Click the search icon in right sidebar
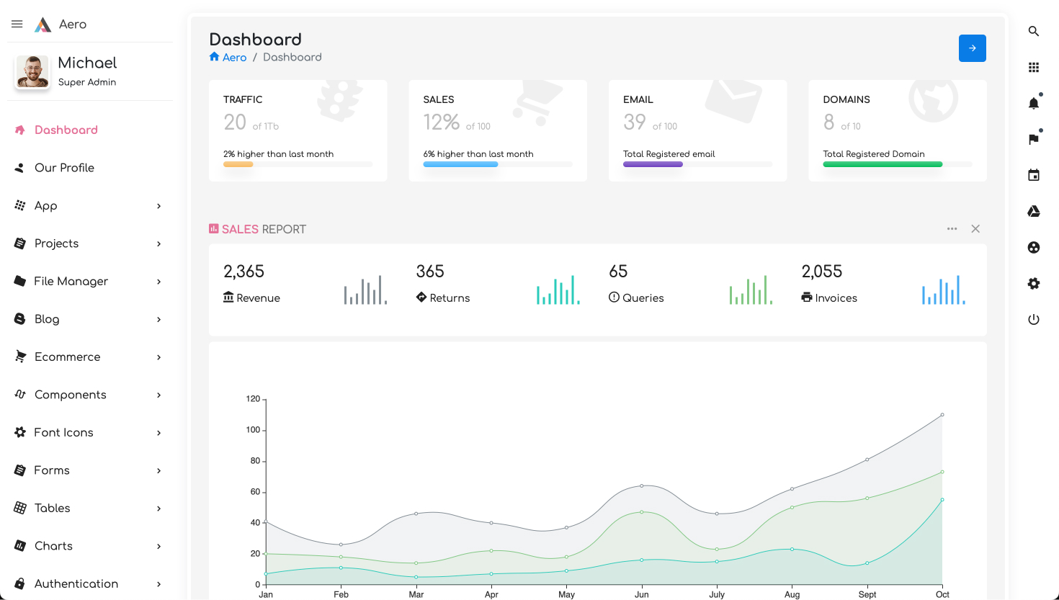Screen dimensions: 1059x600 point(1034,32)
